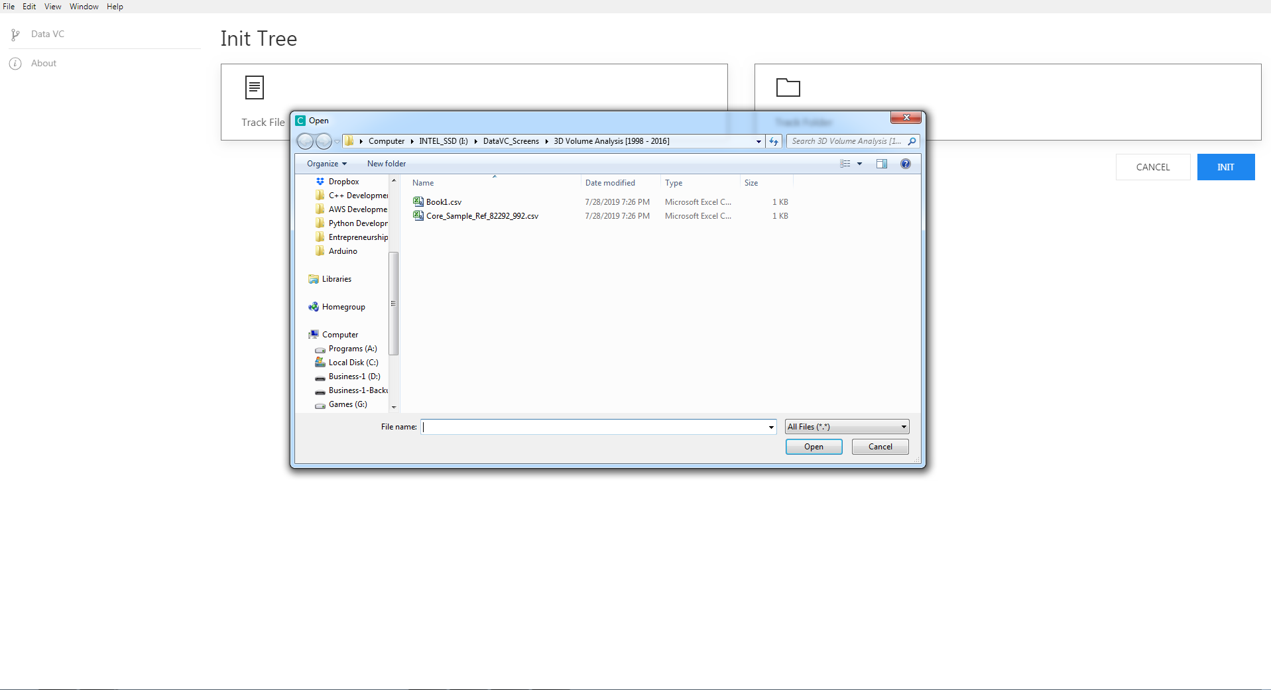Viewport: 1271px width, 690px height.
Task: Open the All Files type filter dropdown
Action: click(847, 427)
